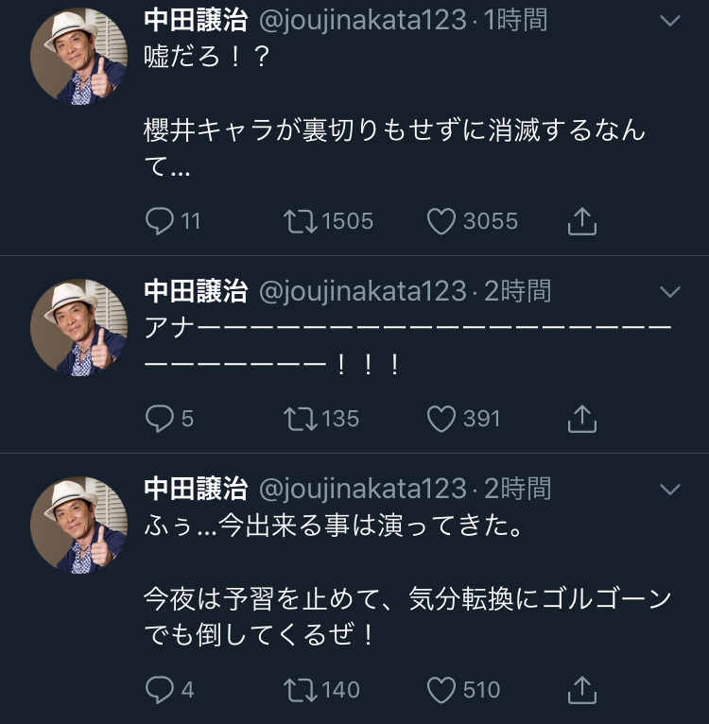The width and height of the screenshot is (709, 724).
Task: Retweet the tweet with 140 retweets
Action: pos(299,690)
